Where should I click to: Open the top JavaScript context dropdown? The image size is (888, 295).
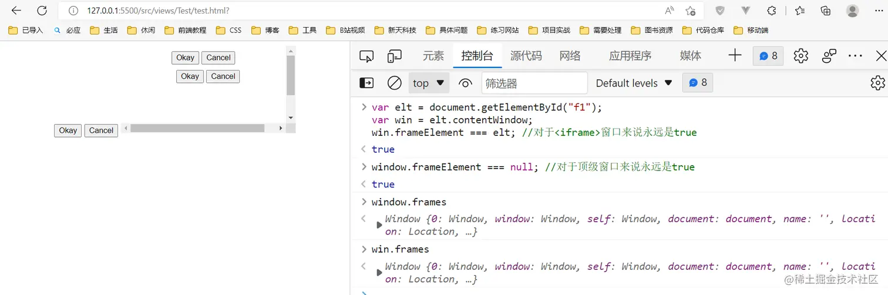coord(429,83)
